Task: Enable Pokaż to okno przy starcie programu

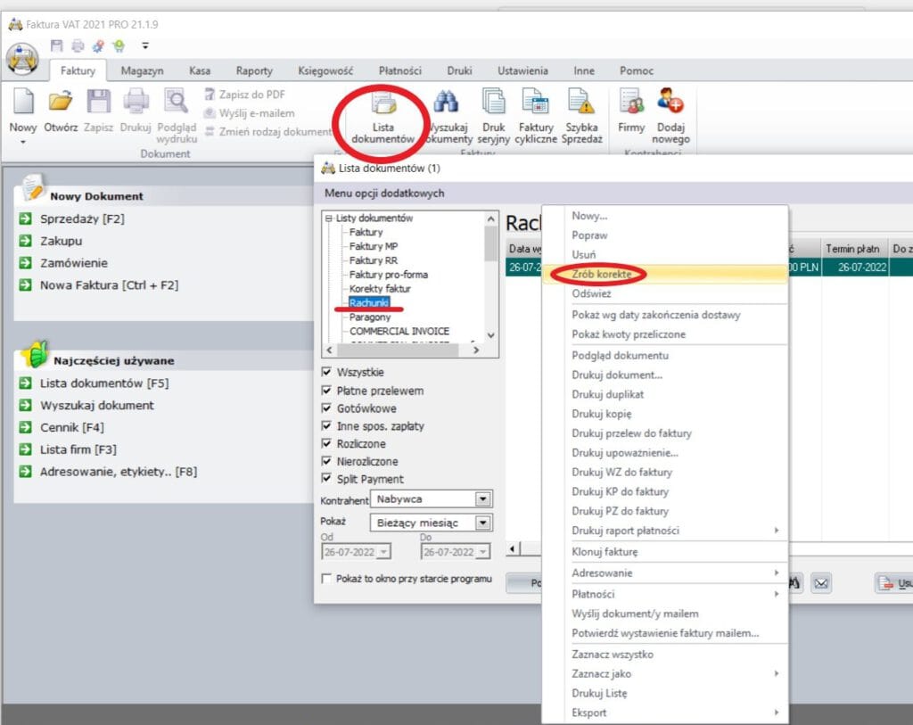Action: click(326, 579)
